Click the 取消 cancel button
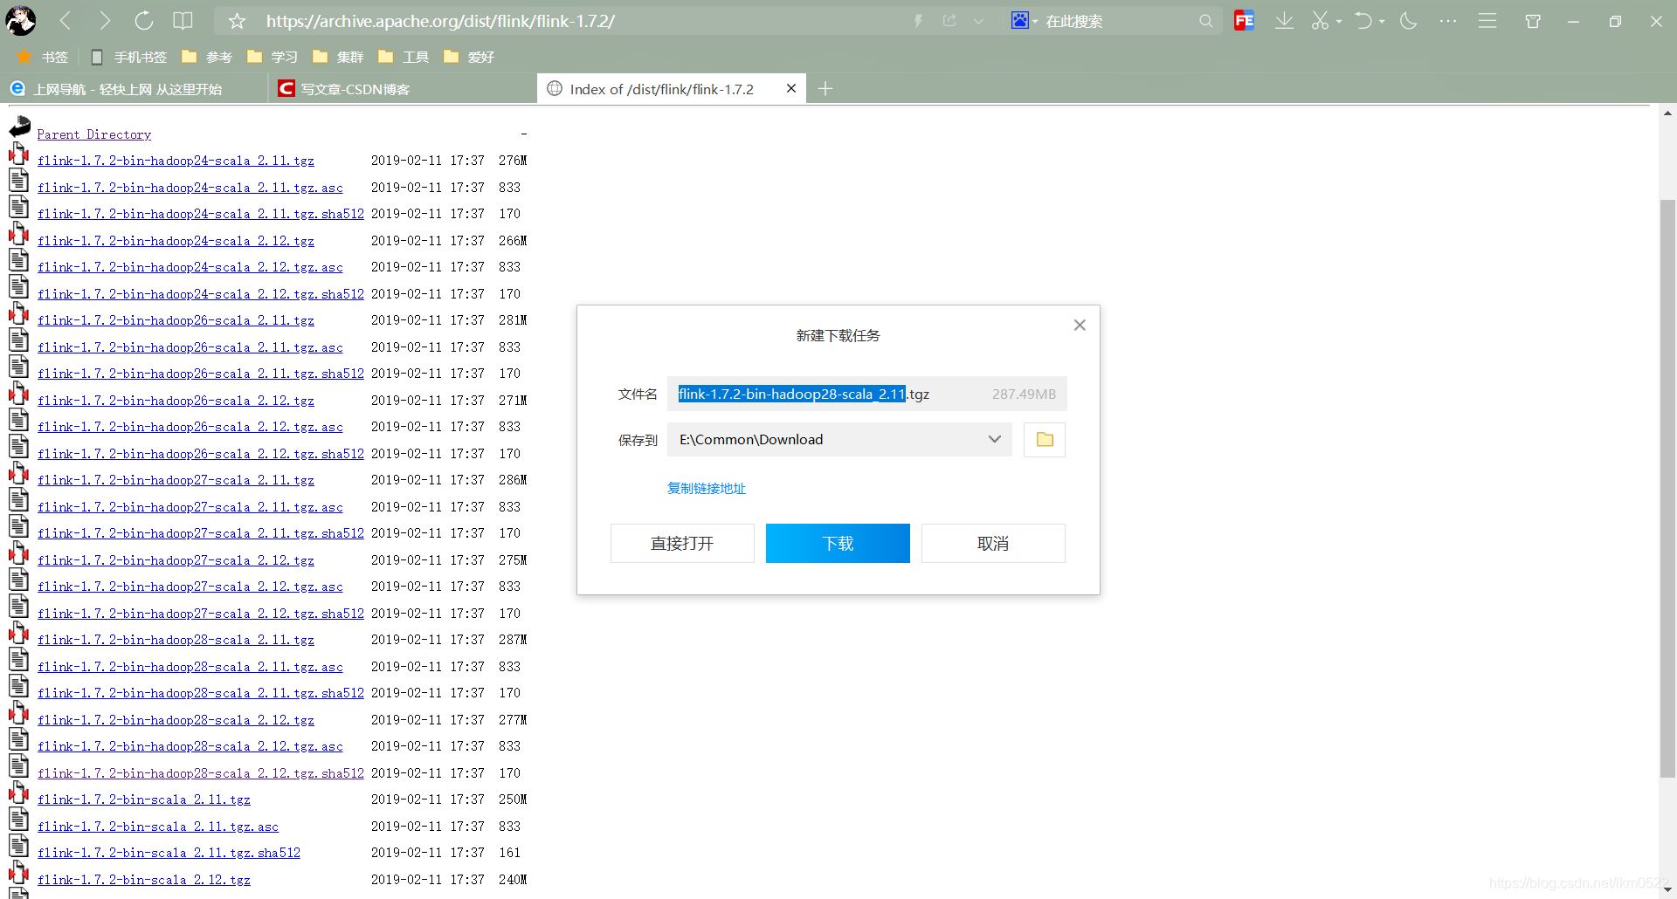Viewport: 1677px width, 899px height. pos(993,543)
